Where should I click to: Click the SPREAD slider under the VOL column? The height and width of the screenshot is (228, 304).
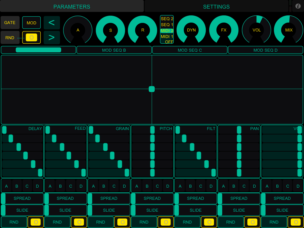point(282,199)
